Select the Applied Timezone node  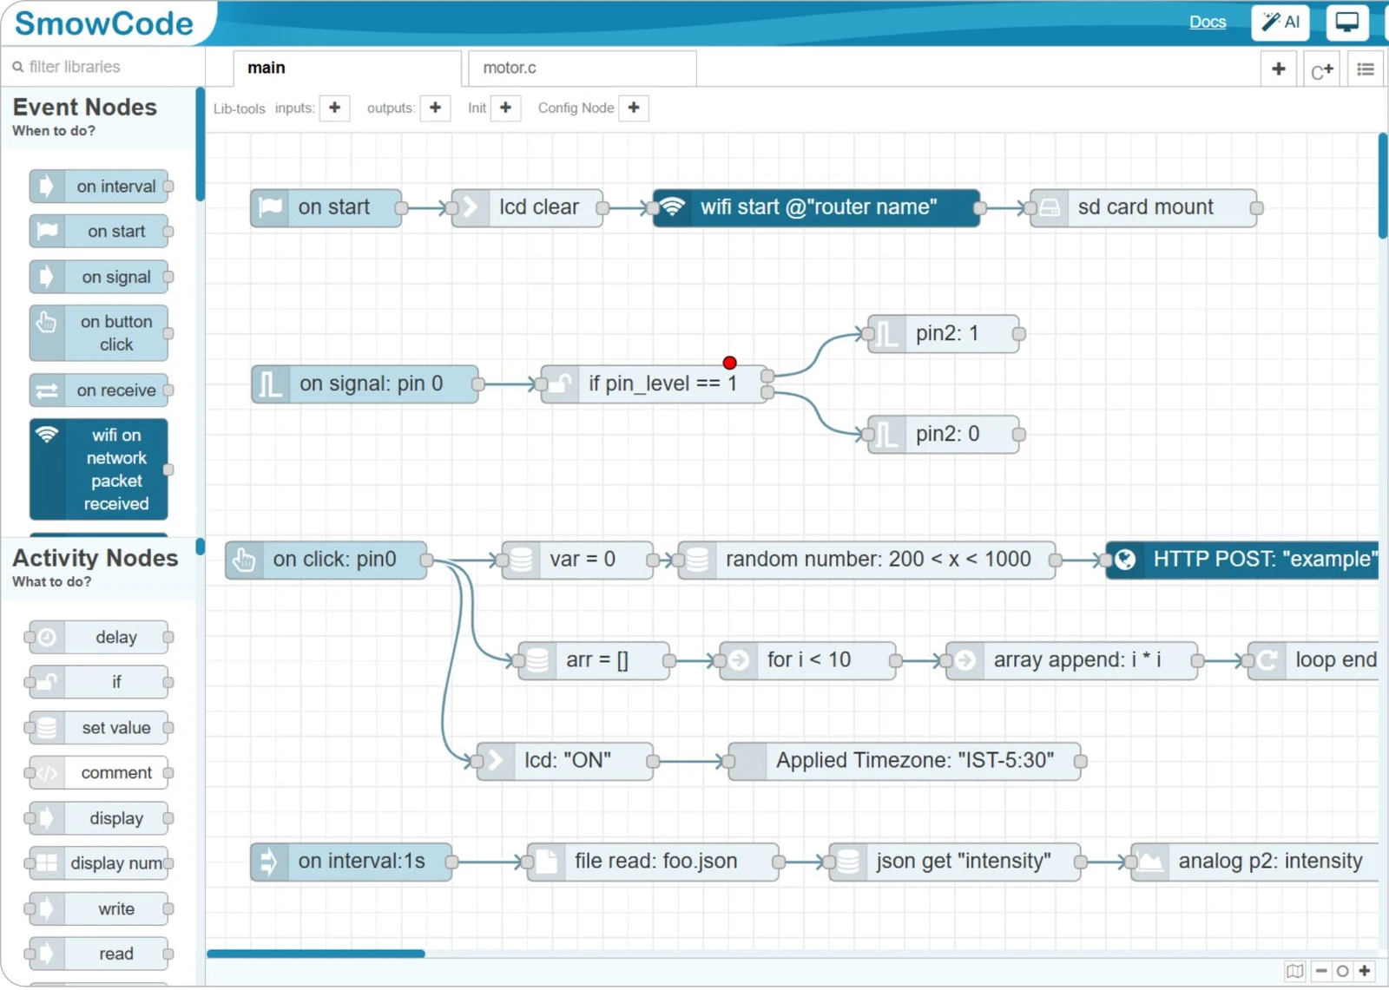pos(905,761)
